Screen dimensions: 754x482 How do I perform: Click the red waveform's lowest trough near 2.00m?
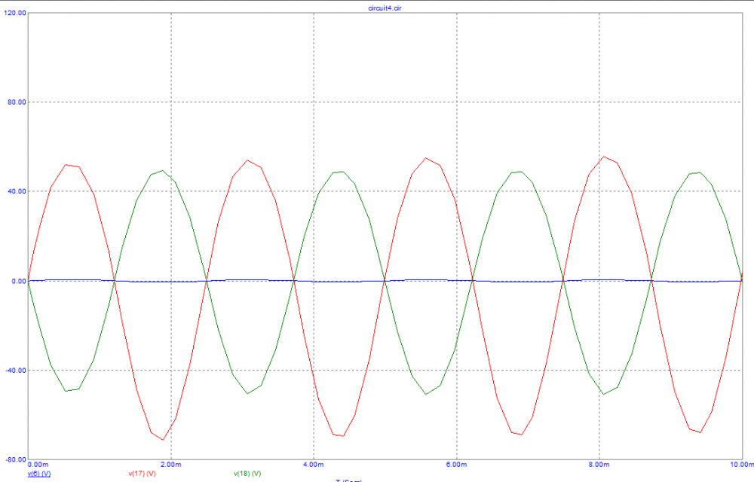pyautogui.click(x=162, y=439)
